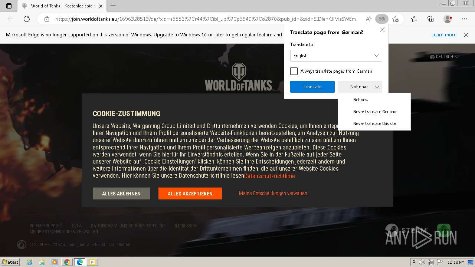Launch Internet Explorer from taskbar
Viewport: 475px width, 267px height.
(29, 262)
